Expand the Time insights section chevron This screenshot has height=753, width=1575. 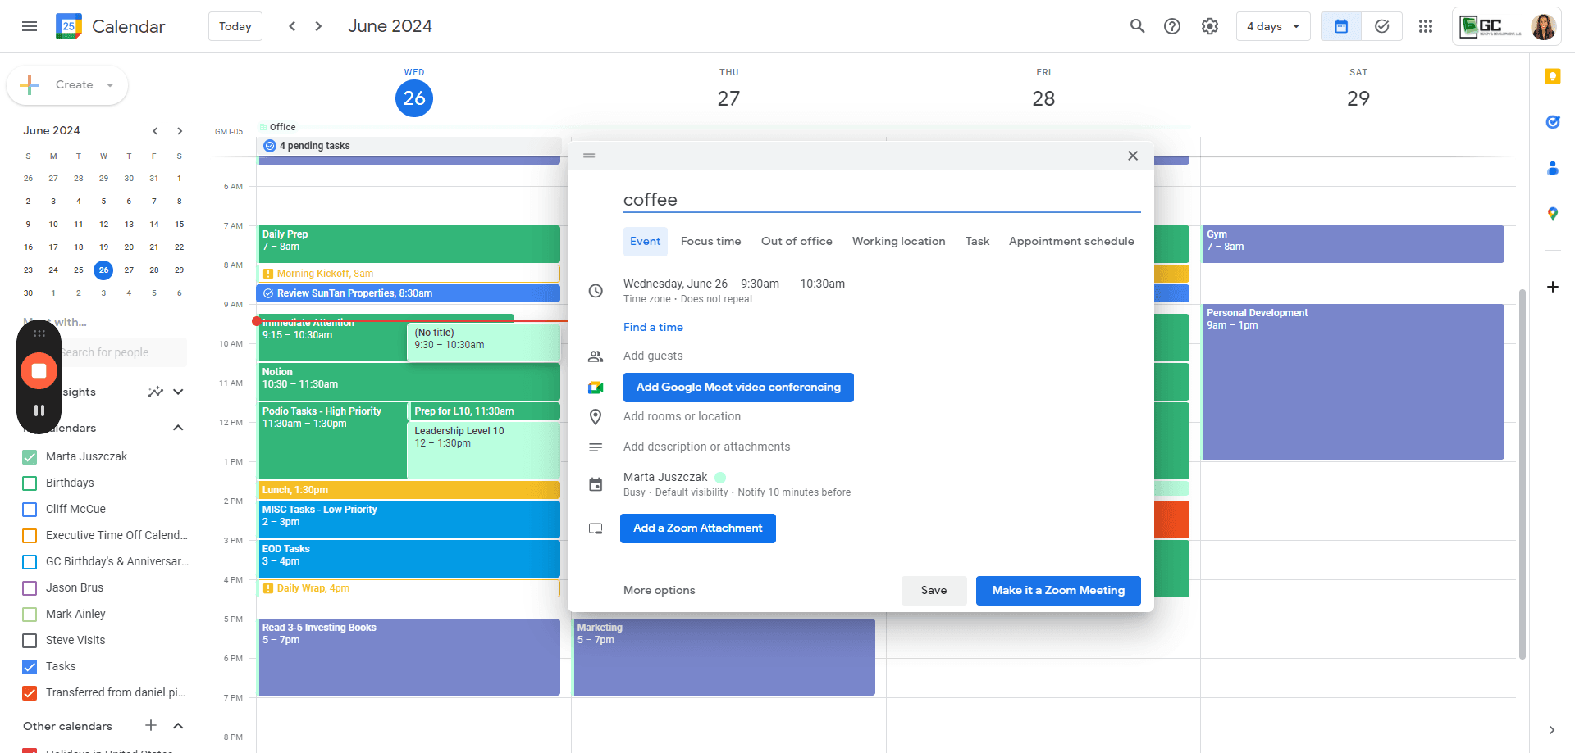(x=178, y=392)
